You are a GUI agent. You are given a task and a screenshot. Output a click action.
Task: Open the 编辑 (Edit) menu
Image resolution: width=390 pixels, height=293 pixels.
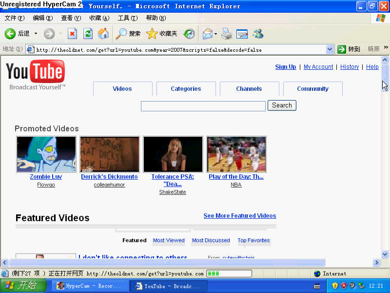click(x=43, y=18)
